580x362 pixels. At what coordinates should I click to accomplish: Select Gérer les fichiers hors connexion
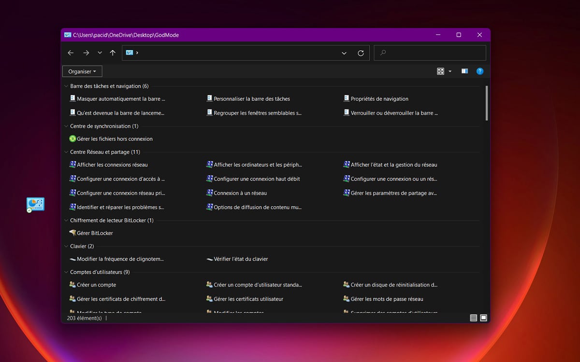pyautogui.click(x=115, y=139)
